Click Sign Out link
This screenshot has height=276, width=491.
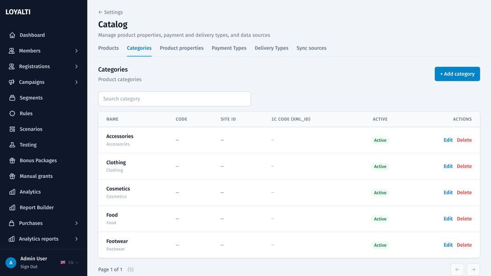[29, 267]
